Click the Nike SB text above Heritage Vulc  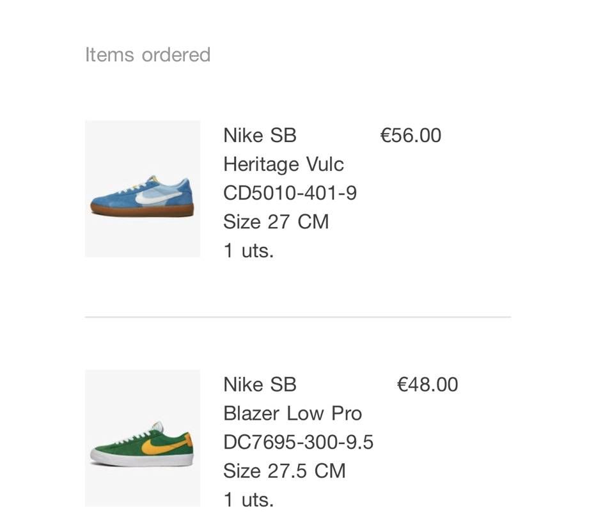260,136
